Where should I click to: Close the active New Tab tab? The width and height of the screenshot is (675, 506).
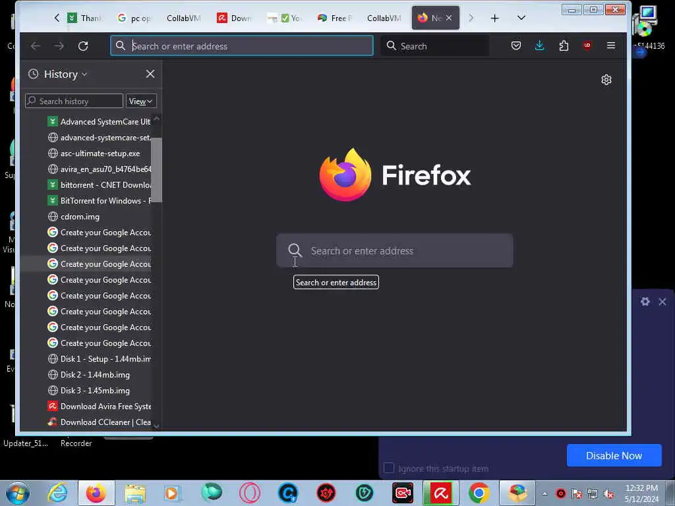[x=448, y=18]
